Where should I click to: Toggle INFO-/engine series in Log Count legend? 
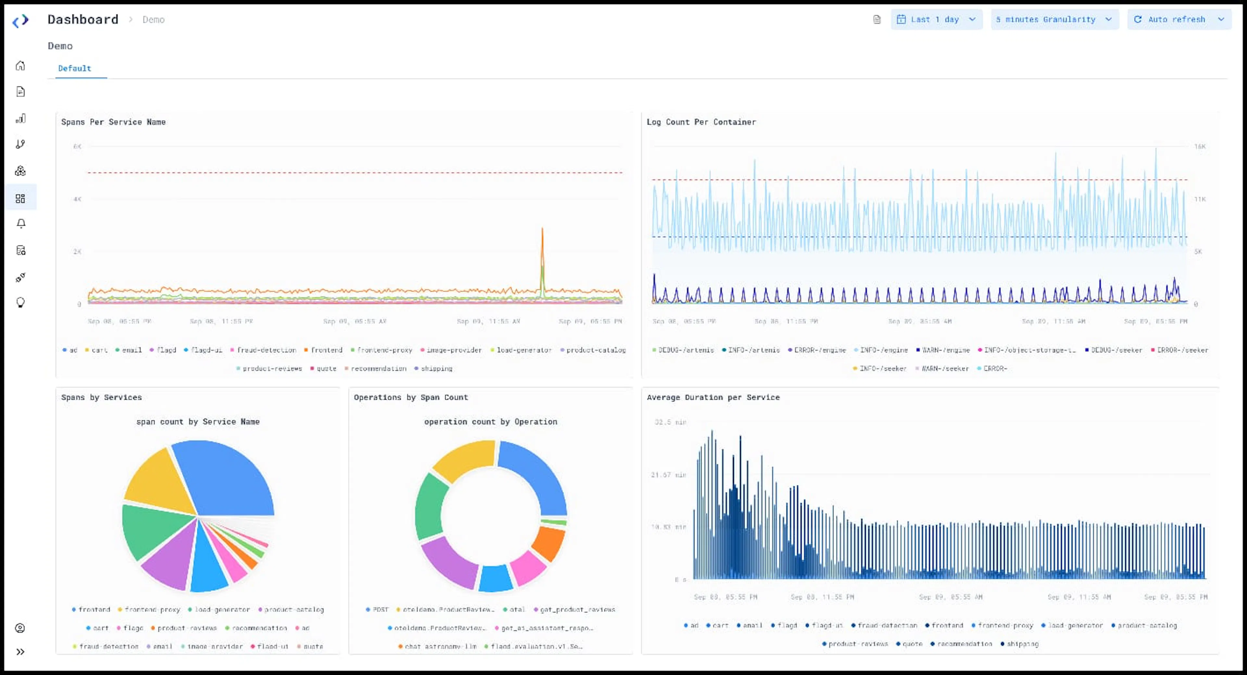coord(881,350)
